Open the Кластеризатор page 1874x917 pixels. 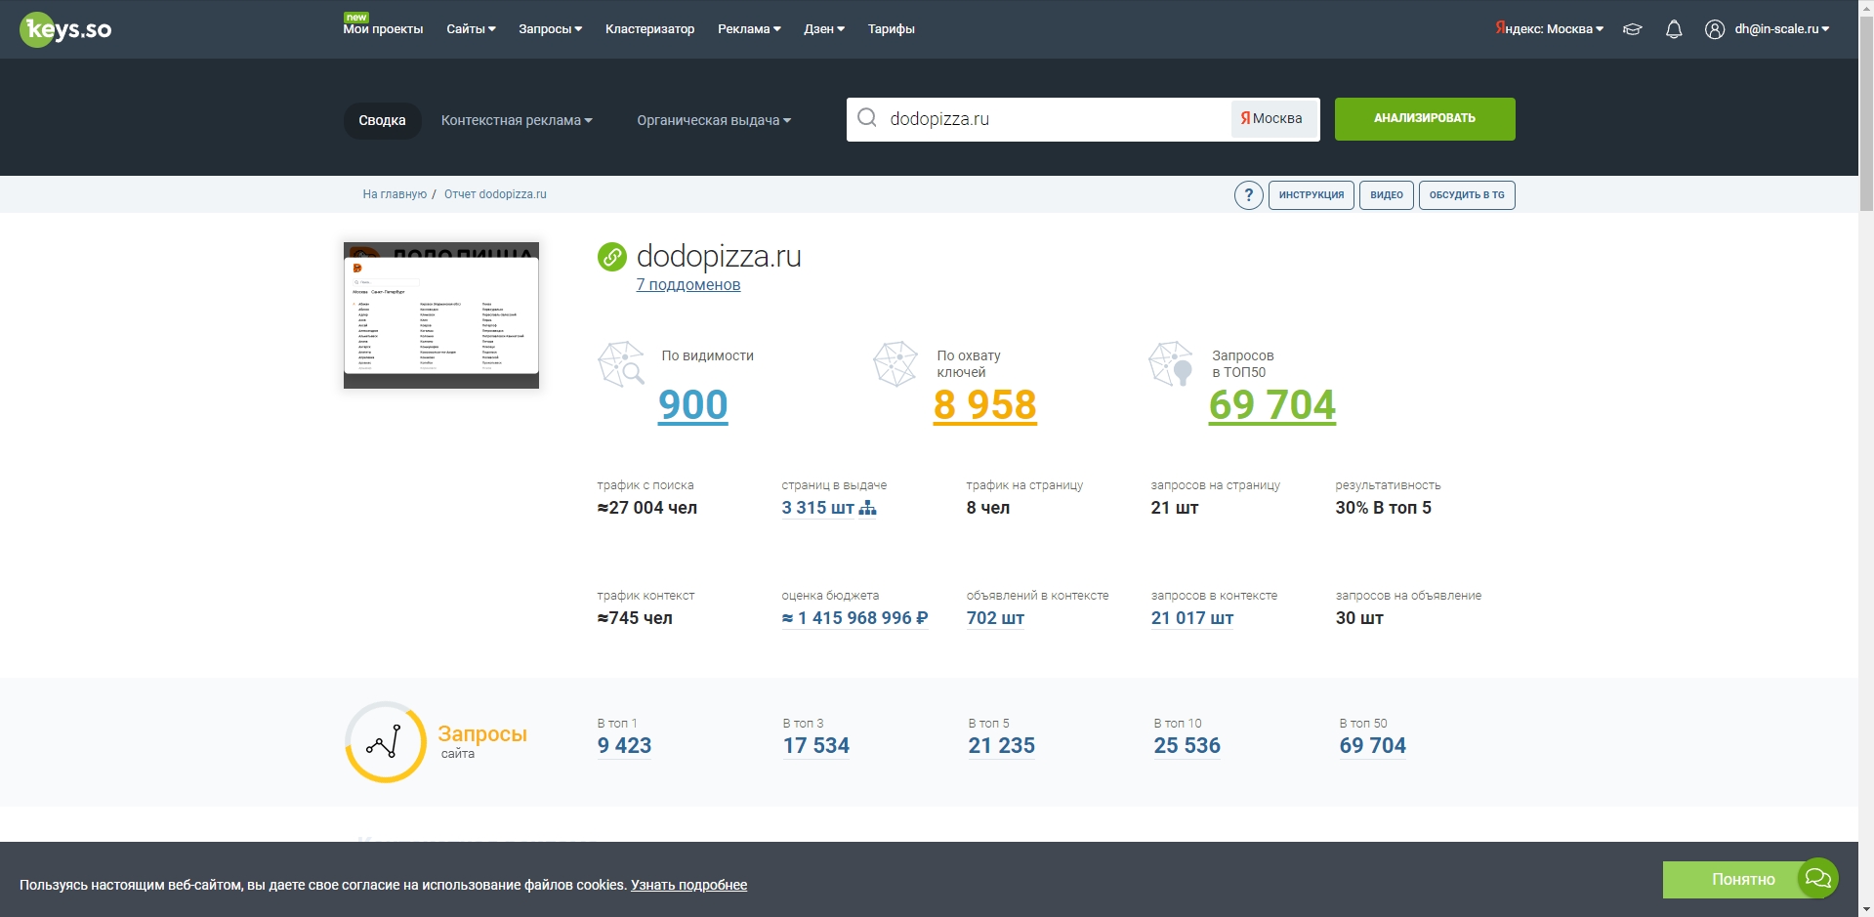[650, 29]
